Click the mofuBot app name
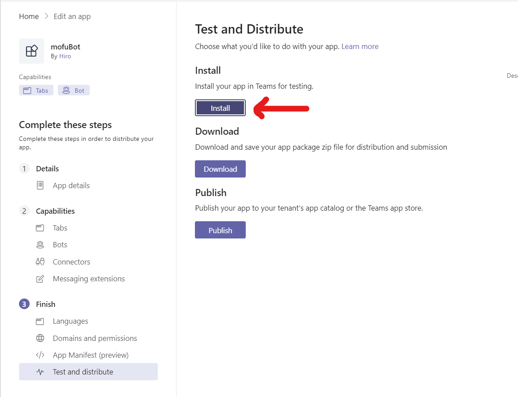 tap(65, 47)
